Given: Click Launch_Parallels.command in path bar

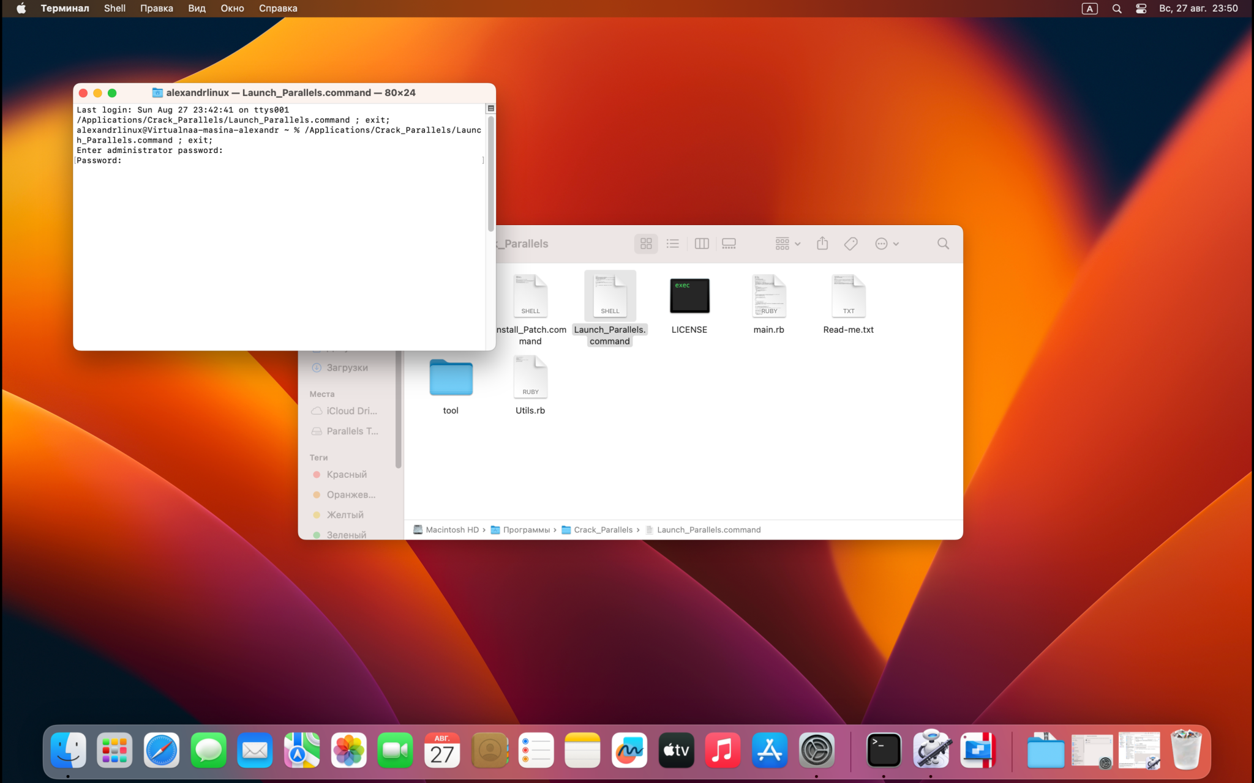Looking at the screenshot, I should pyautogui.click(x=703, y=530).
